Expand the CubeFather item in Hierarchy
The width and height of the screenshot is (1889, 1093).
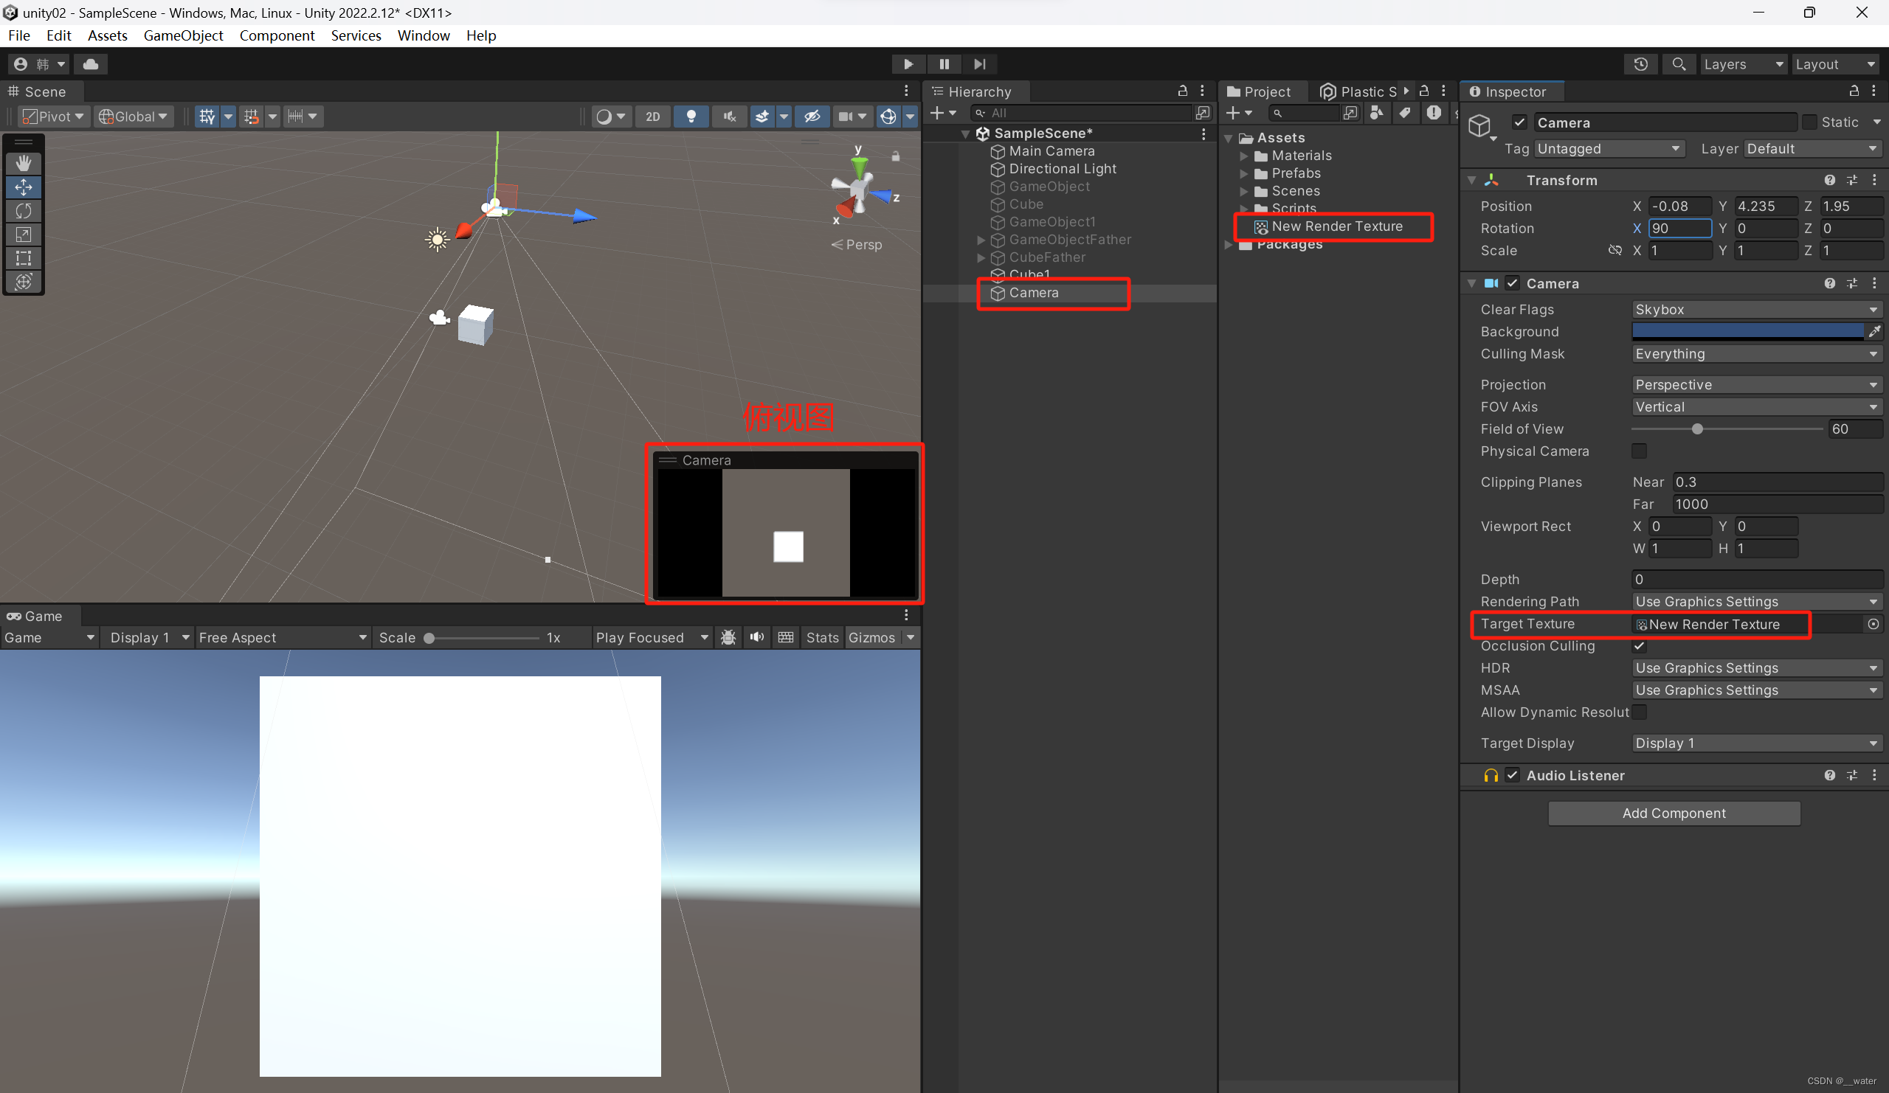tap(981, 257)
